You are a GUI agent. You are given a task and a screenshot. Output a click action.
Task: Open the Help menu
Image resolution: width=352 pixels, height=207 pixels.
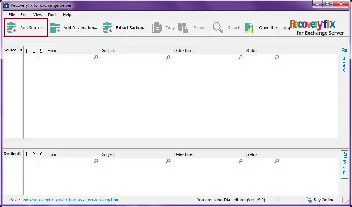[x=67, y=15]
